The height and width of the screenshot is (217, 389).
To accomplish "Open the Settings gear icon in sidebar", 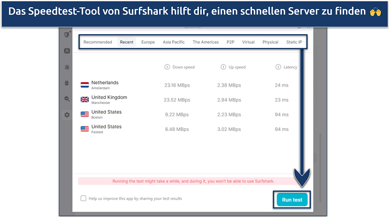I will click(x=67, y=115).
